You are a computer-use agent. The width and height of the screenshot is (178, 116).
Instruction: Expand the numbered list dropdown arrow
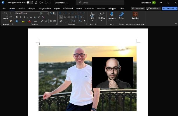pos(69,13)
